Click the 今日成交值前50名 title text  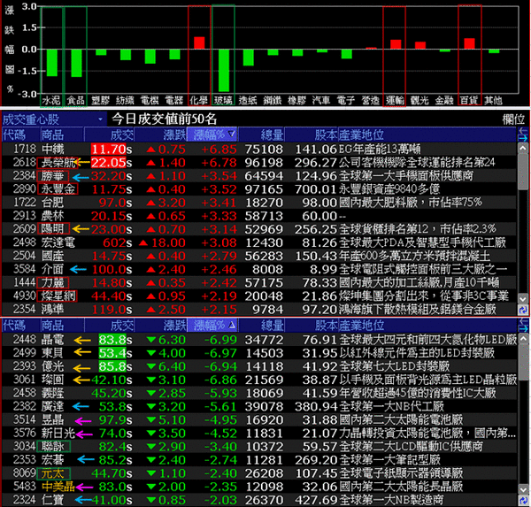coord(165,119)
